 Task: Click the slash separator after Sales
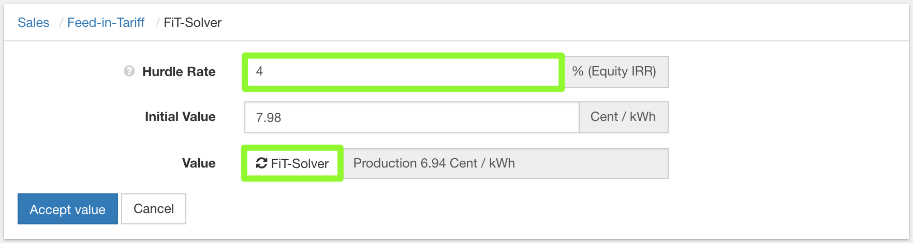point(61,23)
